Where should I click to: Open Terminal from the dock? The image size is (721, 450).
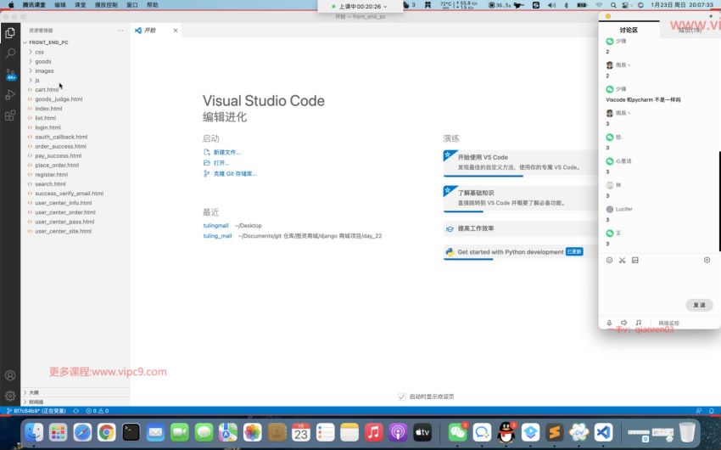(131, 432)
